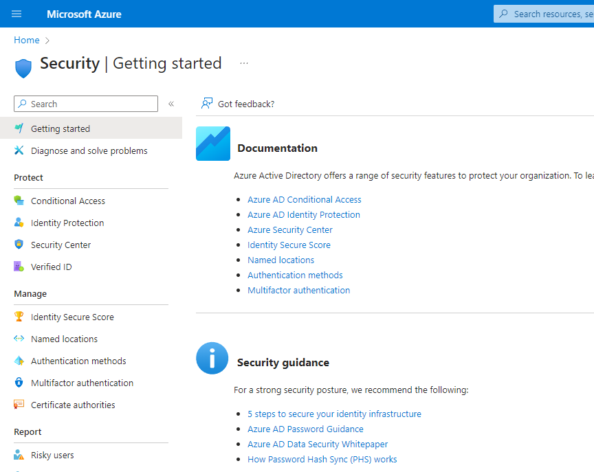Click the Protect section heading
594x472 pixels.
[28, 177]
